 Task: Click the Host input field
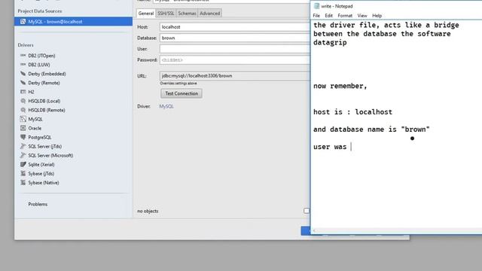[235, 27]
